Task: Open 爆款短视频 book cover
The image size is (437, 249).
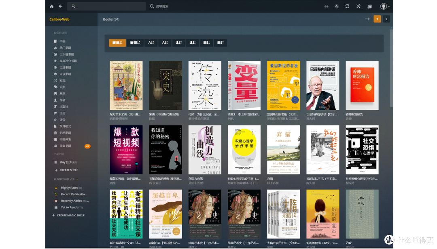Action: (126, 150)
